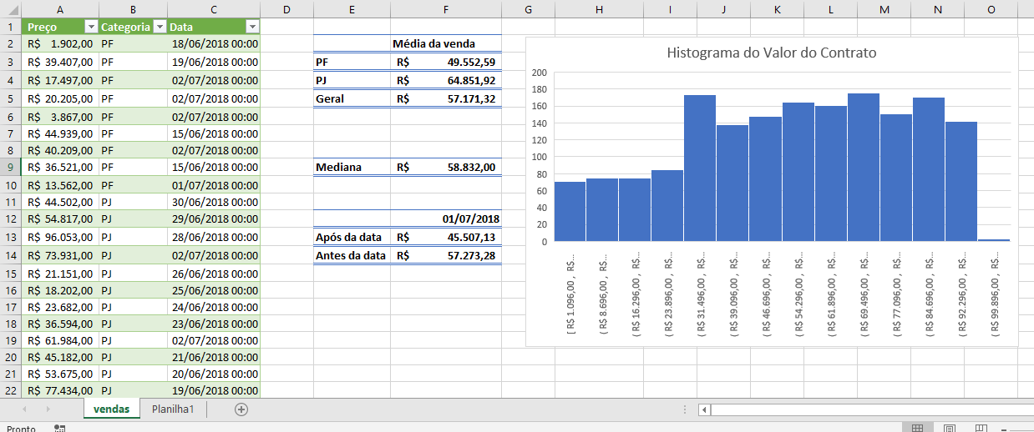The image size is (1034, 432).
Task: Open the Preço column filter dropdown
Action: click(91, 27)
